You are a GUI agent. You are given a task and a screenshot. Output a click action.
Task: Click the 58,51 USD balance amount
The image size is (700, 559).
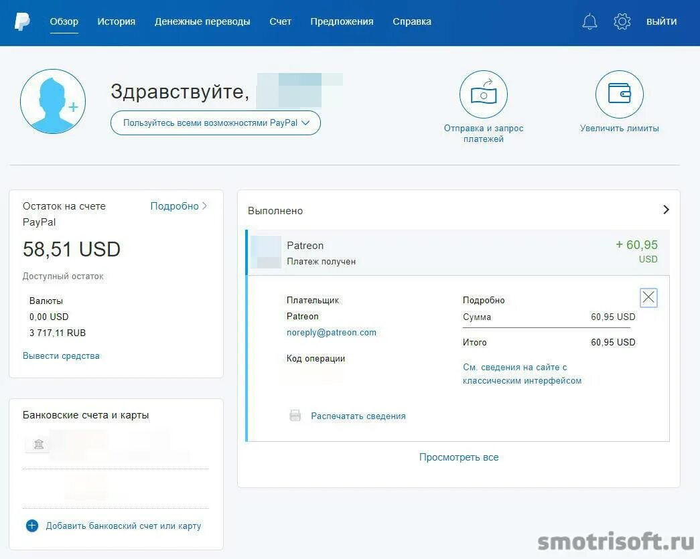(72, 249)
